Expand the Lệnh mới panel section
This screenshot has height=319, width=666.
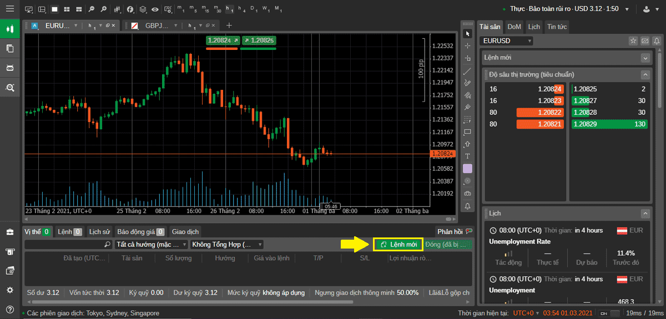coord(645,58)
